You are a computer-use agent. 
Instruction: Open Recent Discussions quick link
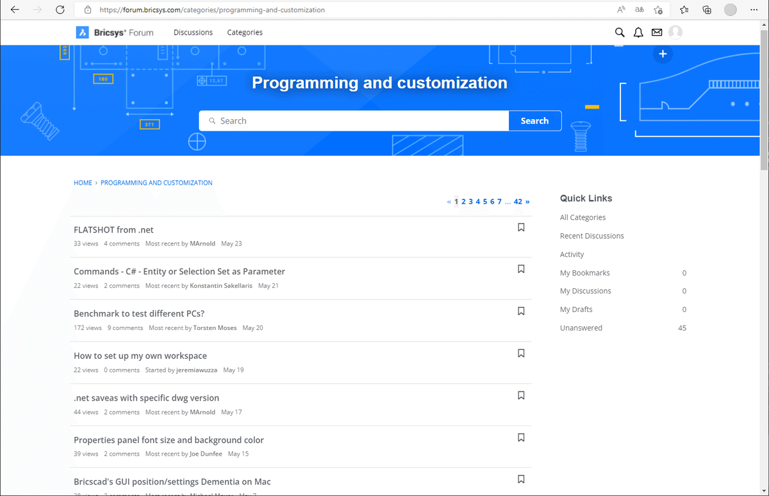click(x=592, y=236)
